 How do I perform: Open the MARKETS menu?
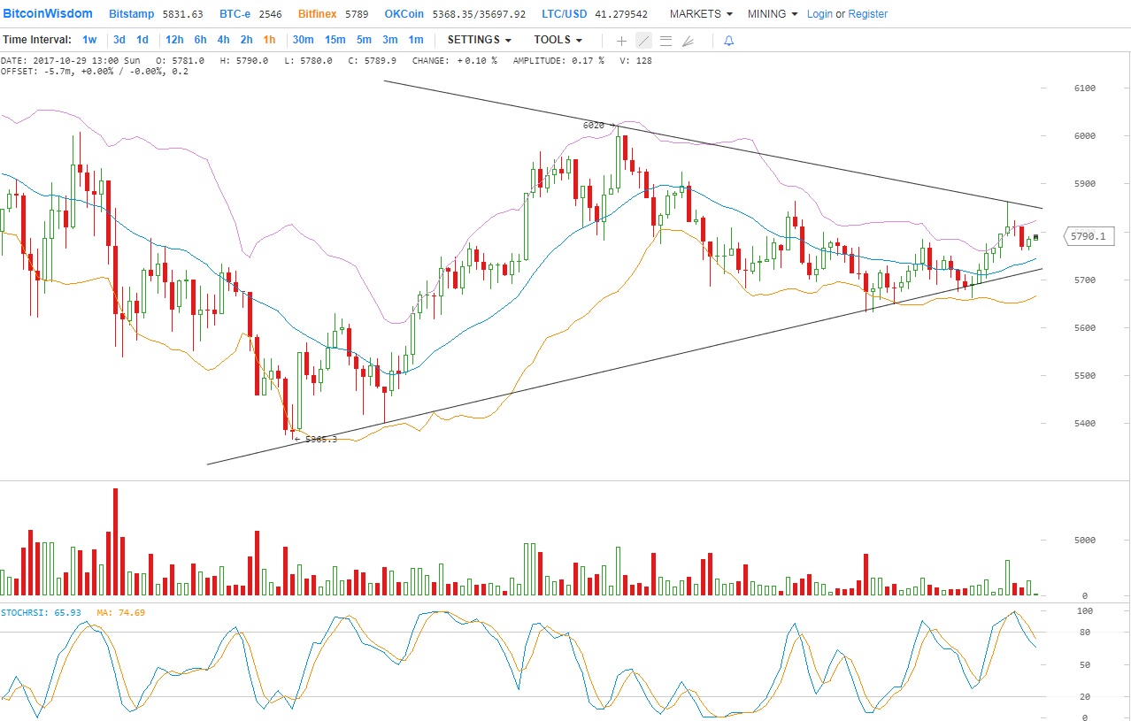coord(701,14)
